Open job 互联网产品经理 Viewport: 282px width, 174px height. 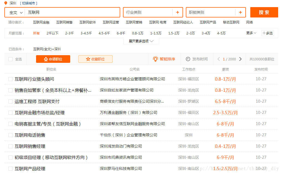[30, 169]
